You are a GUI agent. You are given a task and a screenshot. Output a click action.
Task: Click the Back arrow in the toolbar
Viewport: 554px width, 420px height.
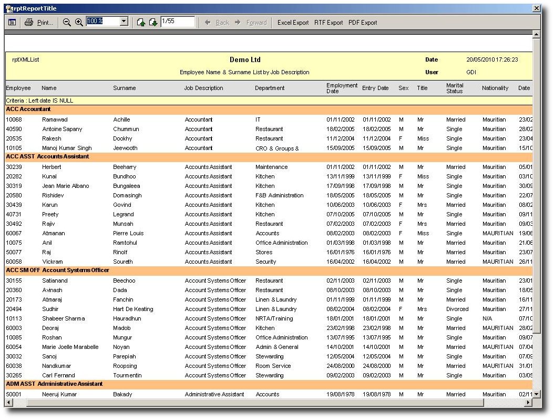tap(208, 22)
